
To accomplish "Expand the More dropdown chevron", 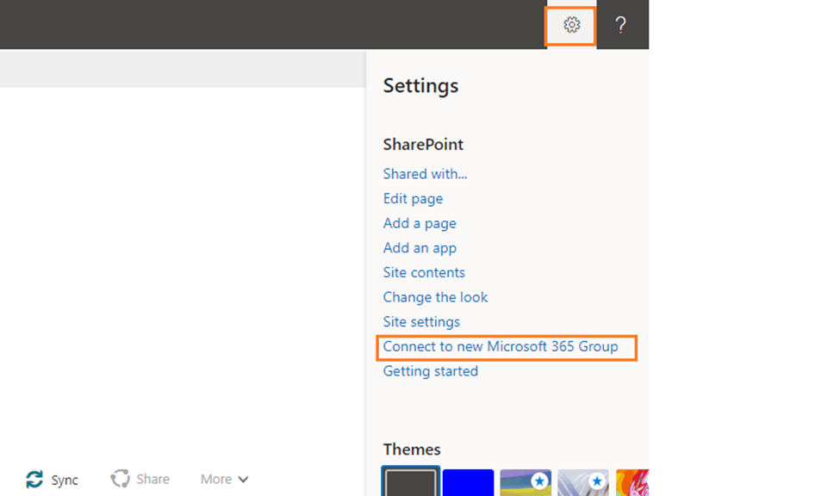I will tap(243, 480).
